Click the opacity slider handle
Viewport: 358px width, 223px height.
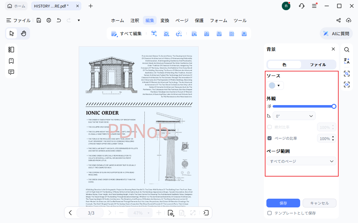pyautogui.click(x=334, y=106)
